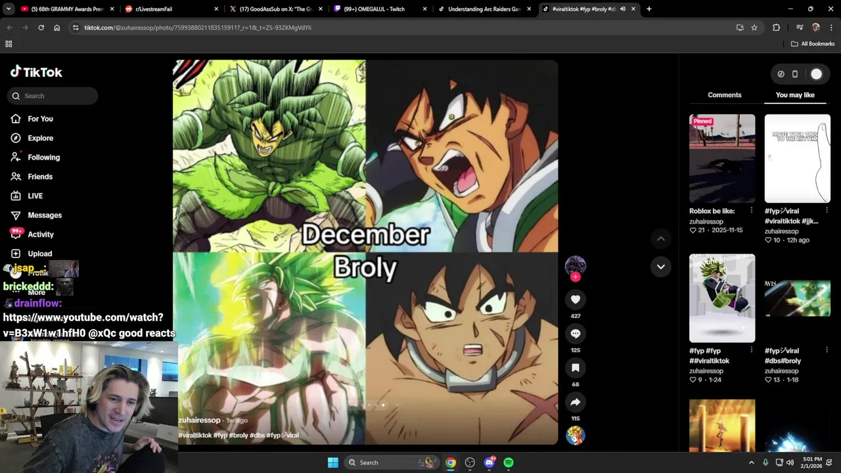Viewport: 841px width, 473px height.
Task: Open comments via the speech bubble icon
Action: [x=576, y=334]
